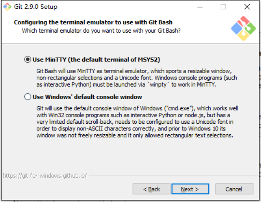Click the 'Use MinTTY (the default terminal of MSYS2)' label
The width and height of the screenshot is (261, 202).
pyautogui.click(x=96, y=59)
